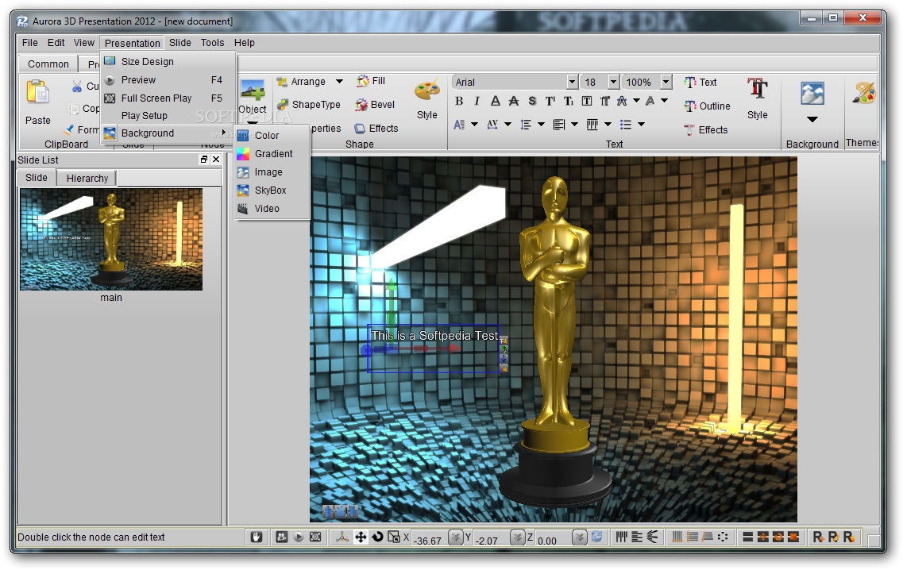This screenshot has height=570, width=903.
Task: Choose Full Screen Play menu entry
Action: (x=168, y=98)
